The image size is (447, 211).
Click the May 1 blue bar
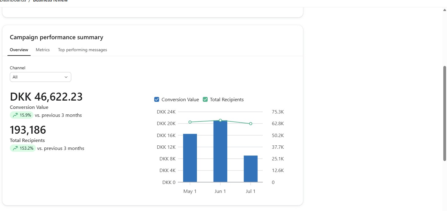(x=190, y=158)
